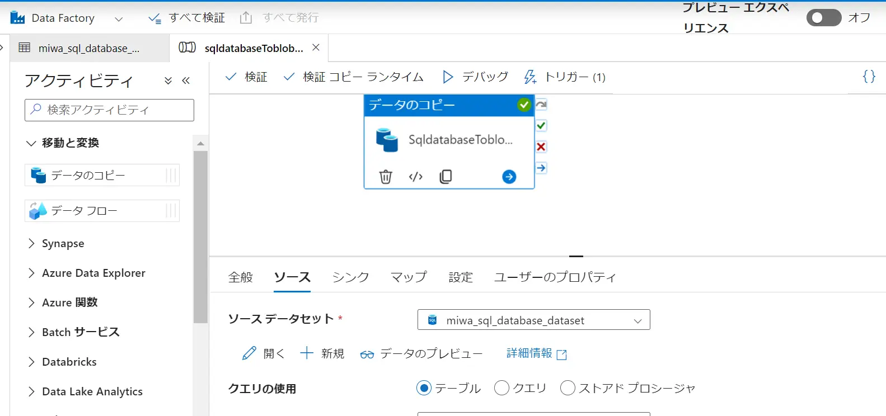The height and width of the screenshot is (416, 886).
Task: Open the 全般 tab
Action: [x=241, y=277]
